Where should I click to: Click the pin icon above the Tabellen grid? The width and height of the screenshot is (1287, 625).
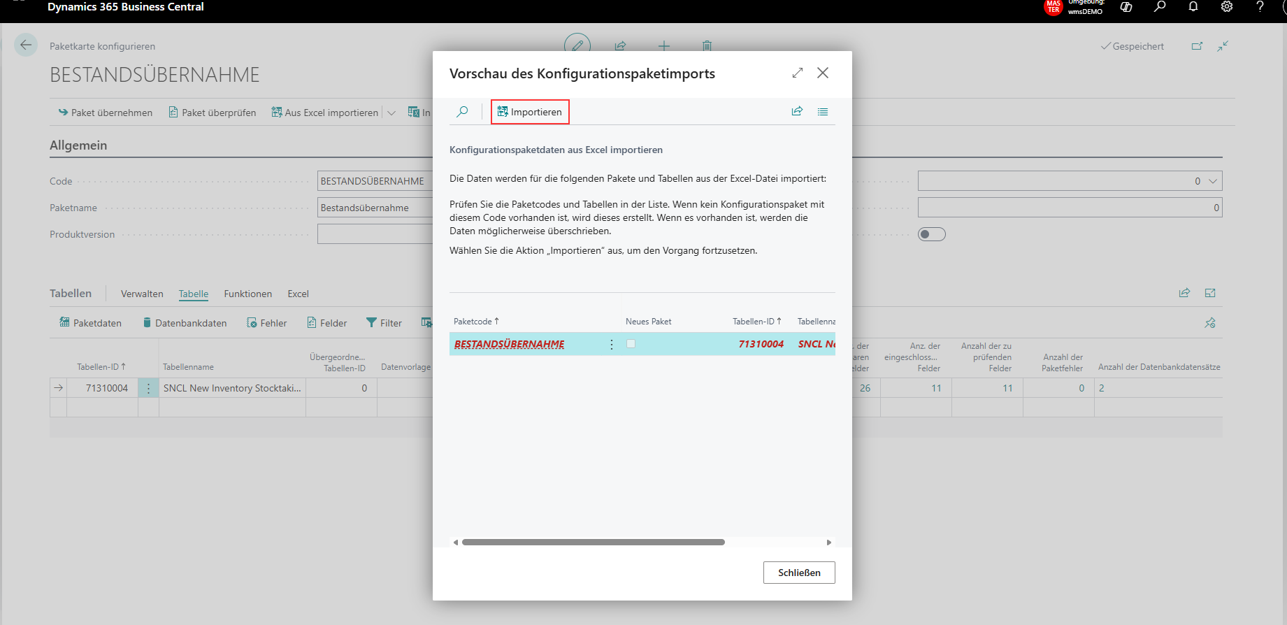tap(1210, 323)
